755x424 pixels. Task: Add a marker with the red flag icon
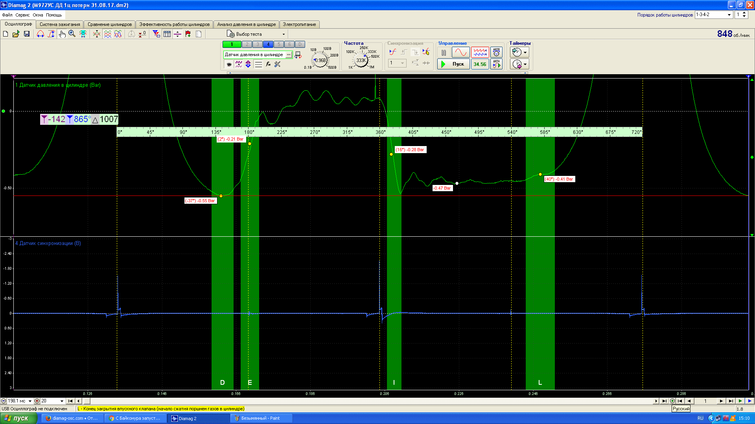point(188,34)
